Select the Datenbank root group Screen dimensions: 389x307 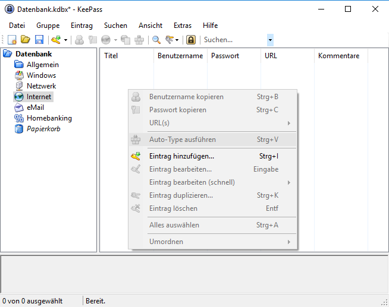(33, 53)
